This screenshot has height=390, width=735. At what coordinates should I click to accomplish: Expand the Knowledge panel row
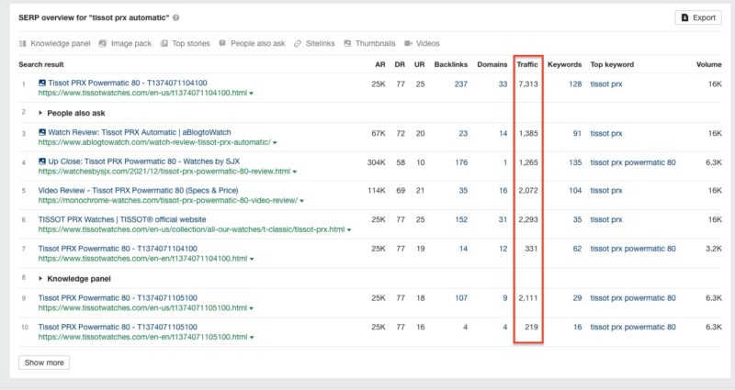point(40,279)
